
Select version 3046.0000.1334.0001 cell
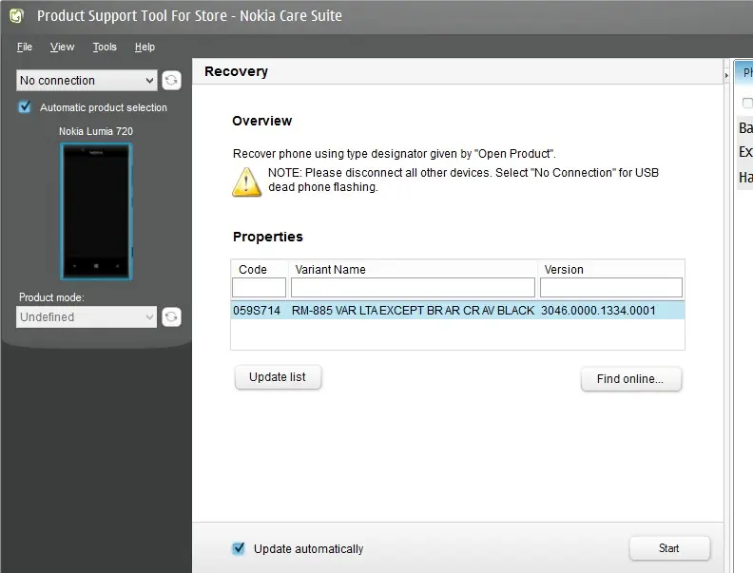598,311
